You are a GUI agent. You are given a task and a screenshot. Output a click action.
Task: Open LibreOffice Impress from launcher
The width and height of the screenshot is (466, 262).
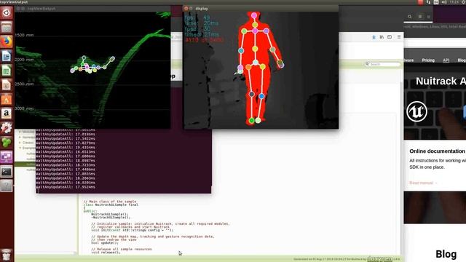click(7, 84)
